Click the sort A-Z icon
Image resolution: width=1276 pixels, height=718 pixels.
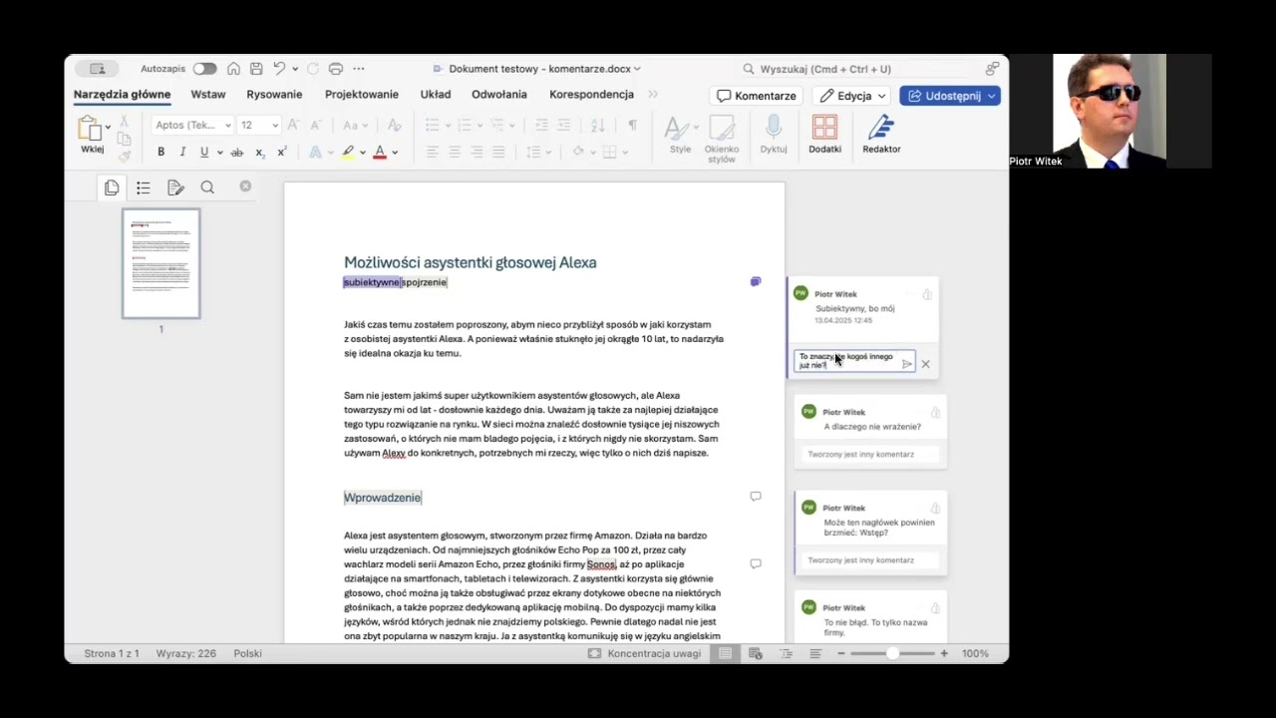pos(597,125)
